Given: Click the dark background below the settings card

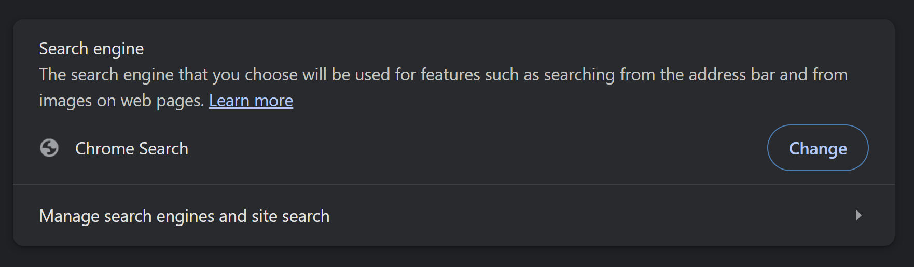Looking at the screenshot, I should (x=456, y=257).
